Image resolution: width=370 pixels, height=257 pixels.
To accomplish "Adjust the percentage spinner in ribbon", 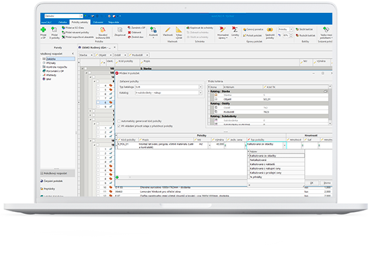I will pyautogui.click(x=291, y=36).
